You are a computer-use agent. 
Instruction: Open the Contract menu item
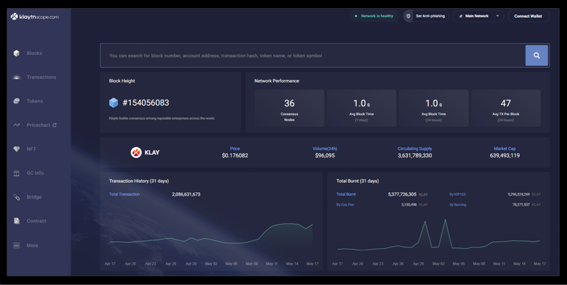click(x=36, y=221)
